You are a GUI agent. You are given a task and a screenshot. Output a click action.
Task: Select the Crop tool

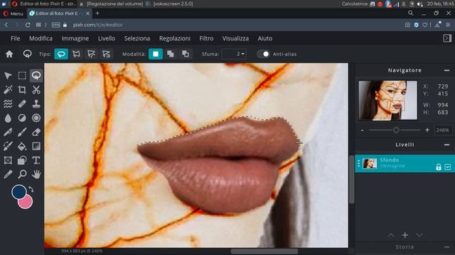pyautogui.click(x=22, y=90)
